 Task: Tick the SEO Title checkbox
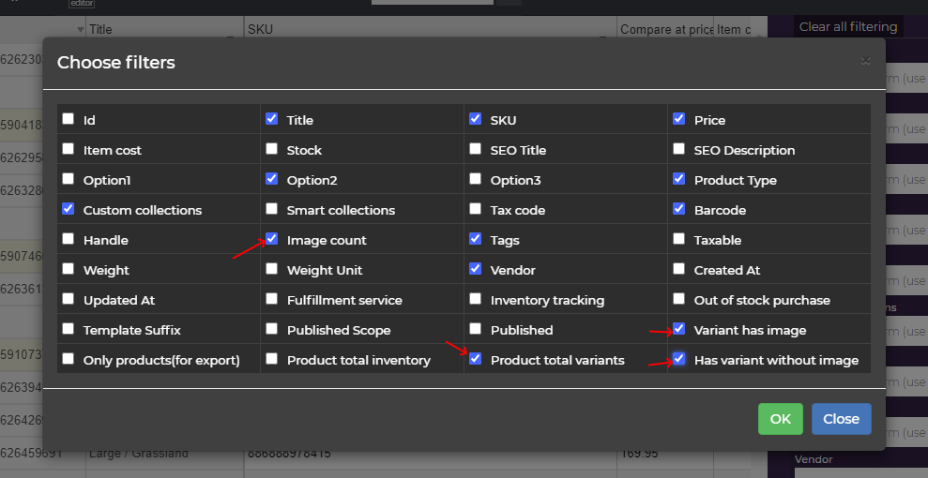(475, 149)
